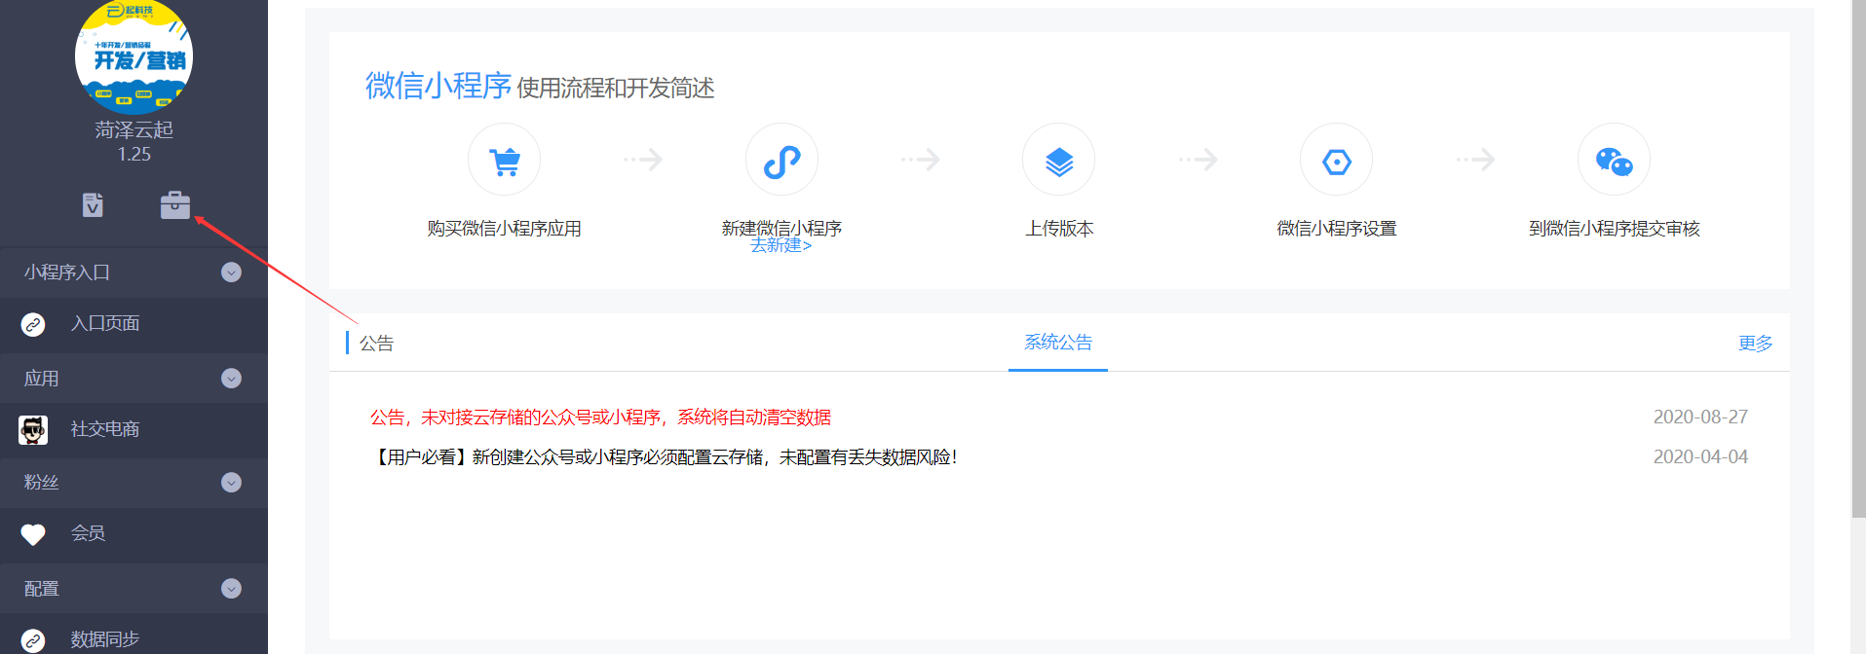The image size is (1866, 654).
Task: Click the 微信小程序 heading title
Action: point(438,86)
